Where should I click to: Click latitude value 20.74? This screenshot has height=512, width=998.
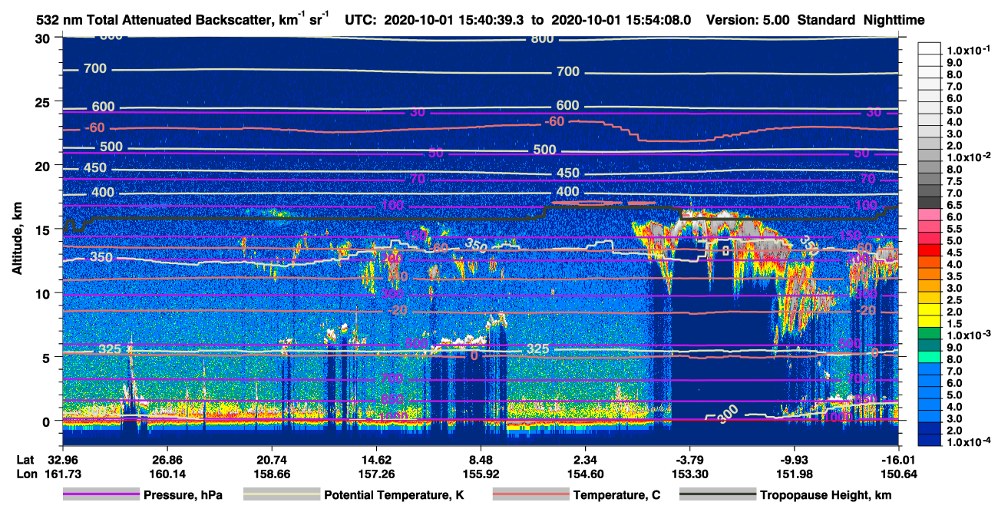(272, 460)
